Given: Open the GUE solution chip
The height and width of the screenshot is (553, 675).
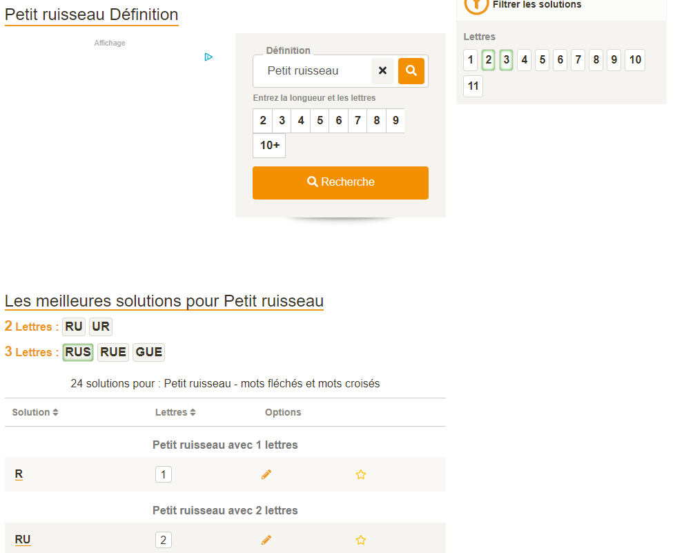Looking at the screenshot, I should click(148, 352).
